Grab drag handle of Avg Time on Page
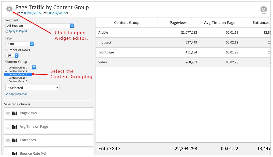Screen dimensions: 273x157 (x=8, y=127)
